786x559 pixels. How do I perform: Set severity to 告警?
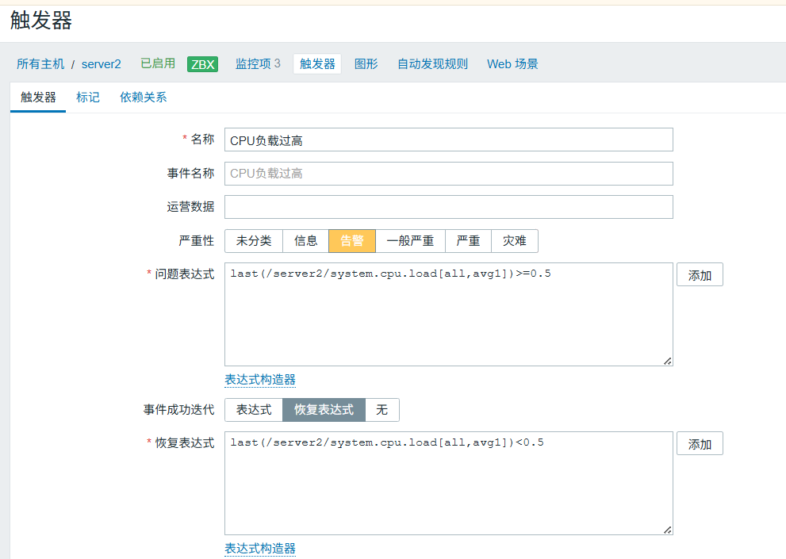(x=352, y=241)
